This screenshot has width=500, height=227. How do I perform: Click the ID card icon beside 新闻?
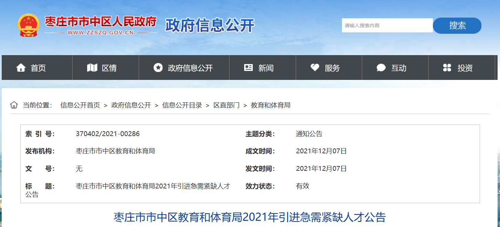point(248,68)
